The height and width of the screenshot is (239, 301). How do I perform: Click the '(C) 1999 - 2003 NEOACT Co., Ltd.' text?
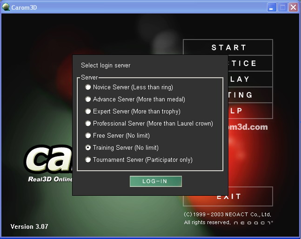coord(227,214)
